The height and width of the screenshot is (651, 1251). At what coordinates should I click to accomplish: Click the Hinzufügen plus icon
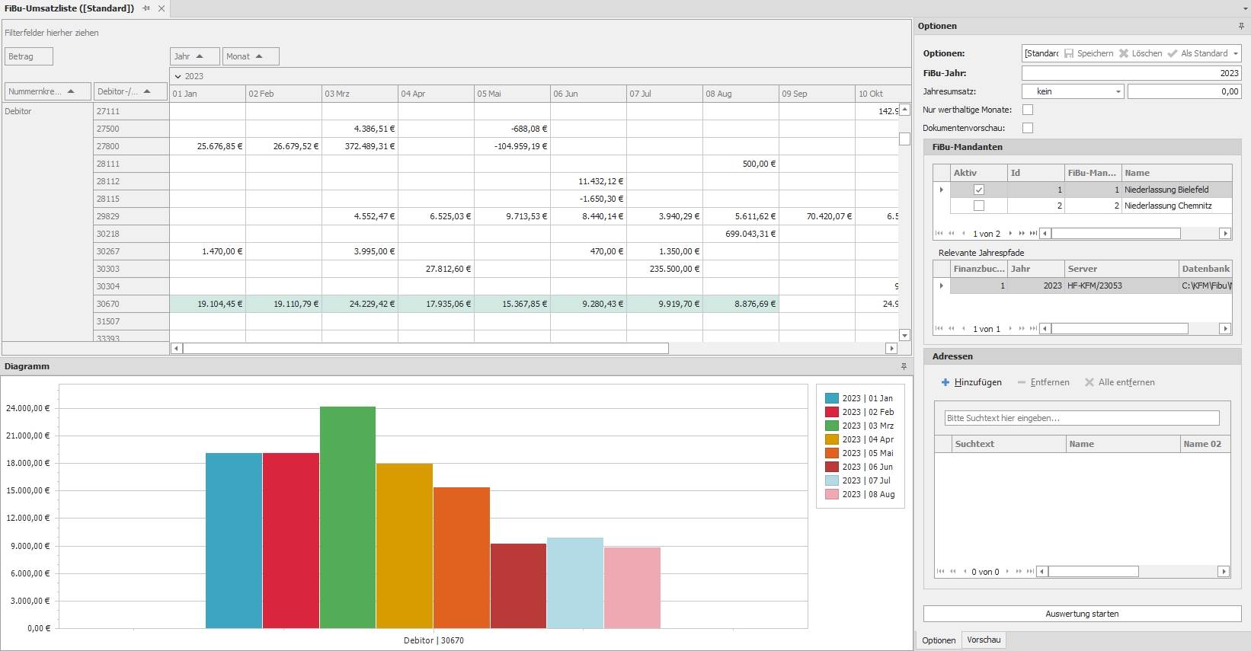point(945,382)
